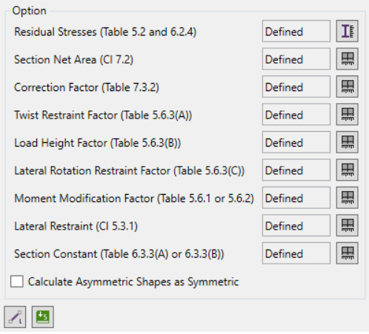Viewport: 369px width, 334px height.
Task: Open Moment Modification Factor table icon
Action: tap(347, 198)
